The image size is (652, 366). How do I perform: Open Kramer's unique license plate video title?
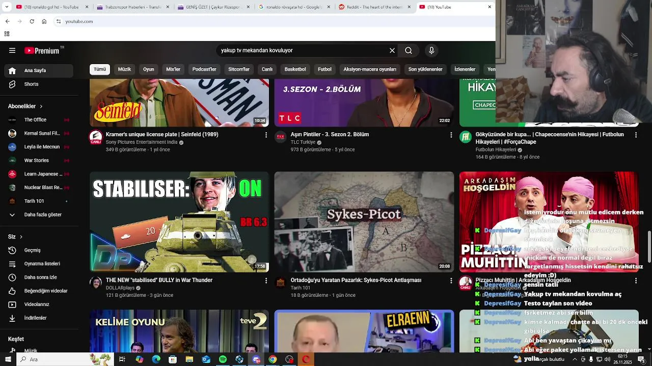162,135
